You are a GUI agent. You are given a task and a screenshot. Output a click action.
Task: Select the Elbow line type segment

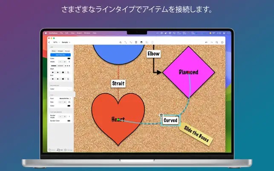tap(54, 51)
